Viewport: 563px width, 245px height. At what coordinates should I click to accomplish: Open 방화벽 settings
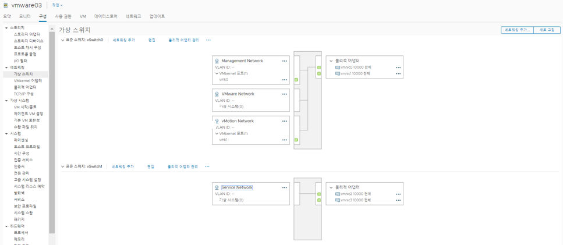tap(19, 193)
